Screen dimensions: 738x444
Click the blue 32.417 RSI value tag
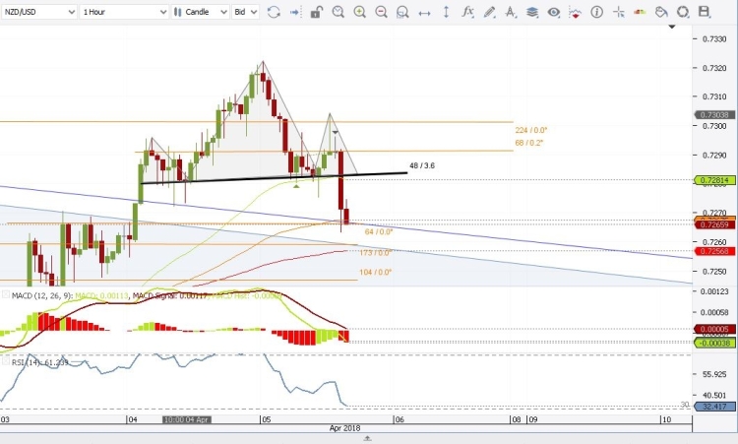(x=714, y=407)
